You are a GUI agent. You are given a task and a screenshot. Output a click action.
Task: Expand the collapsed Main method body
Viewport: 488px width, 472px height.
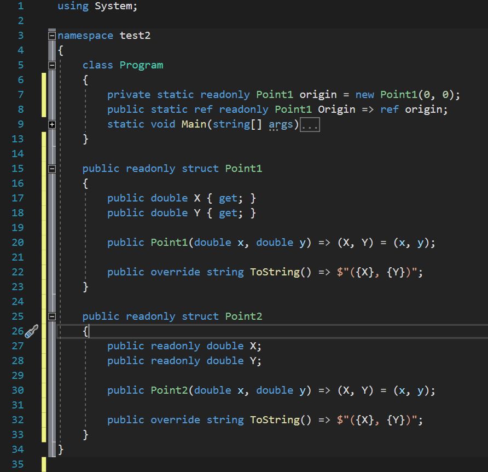[x=52, y=124]
